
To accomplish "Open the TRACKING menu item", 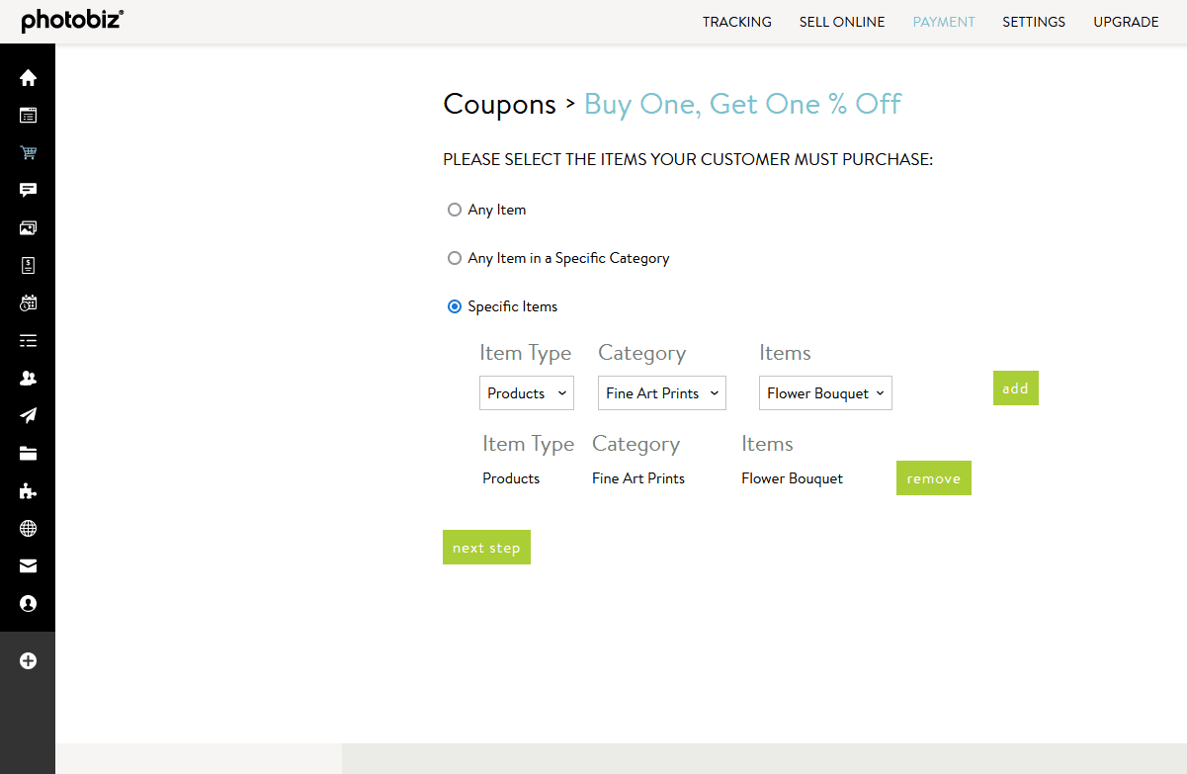I will tap(737, 21).
